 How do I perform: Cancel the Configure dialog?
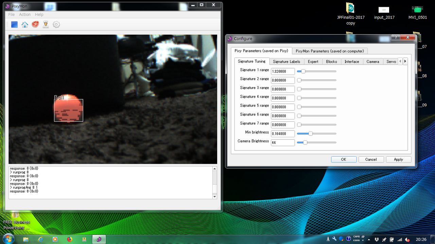point(371,159)
